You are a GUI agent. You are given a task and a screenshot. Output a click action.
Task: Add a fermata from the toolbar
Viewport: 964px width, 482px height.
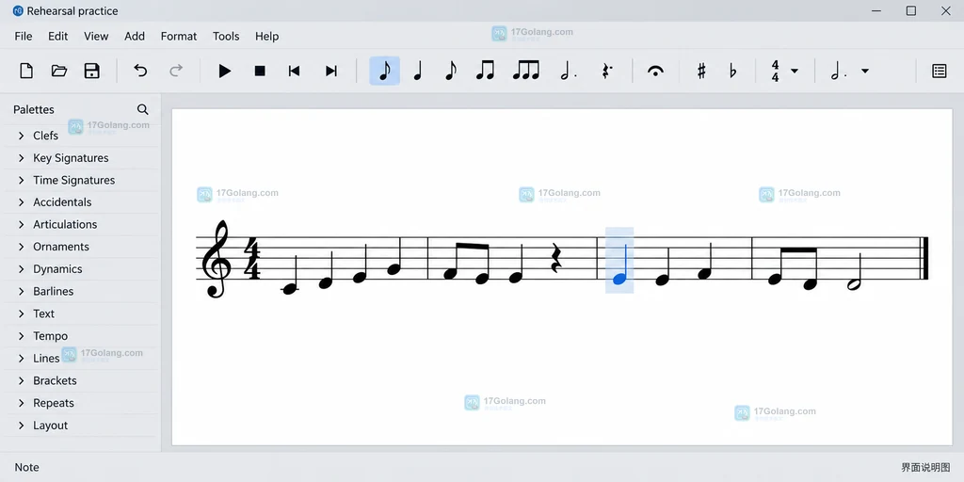click(x=655, y=71)
